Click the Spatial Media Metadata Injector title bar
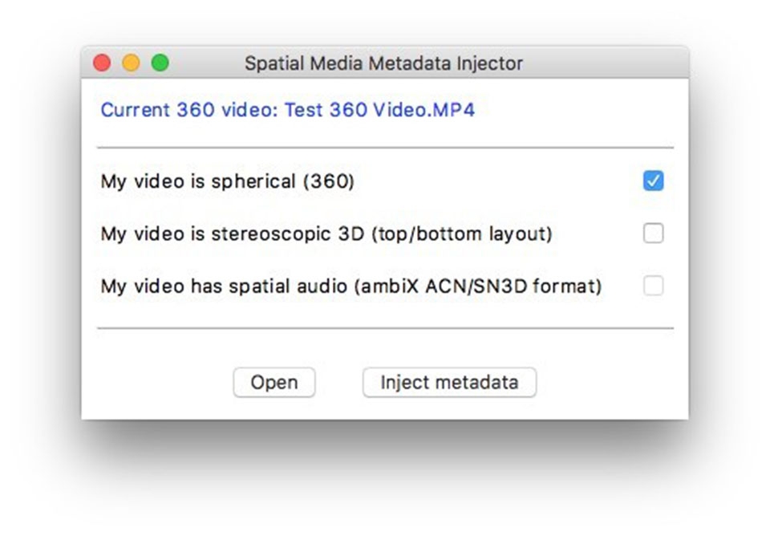 point(385,63)
